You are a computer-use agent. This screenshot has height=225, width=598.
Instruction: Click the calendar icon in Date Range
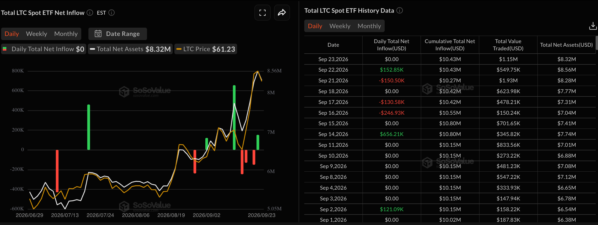coord(98,34)
